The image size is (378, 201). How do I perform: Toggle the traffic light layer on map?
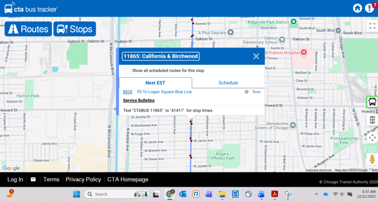coord(372,120)
